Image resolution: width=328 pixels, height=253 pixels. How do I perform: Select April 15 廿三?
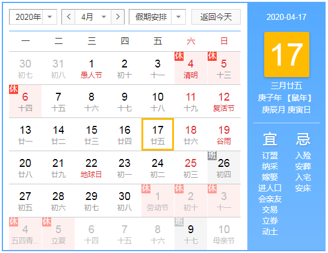coord(91,134)
